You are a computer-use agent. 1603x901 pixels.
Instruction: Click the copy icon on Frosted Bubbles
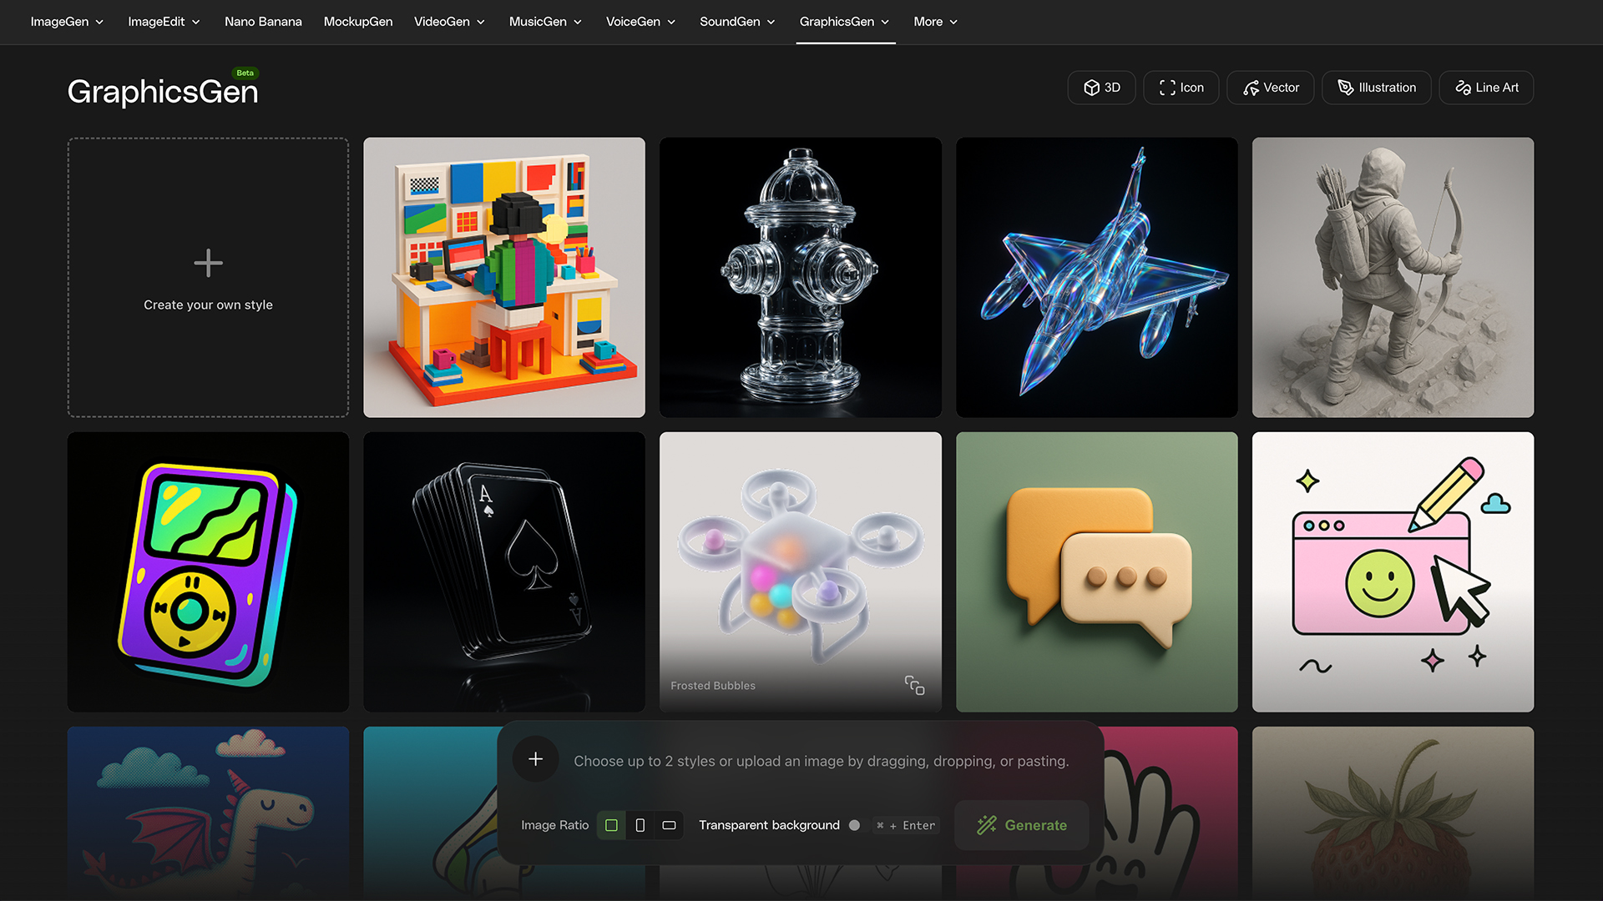click(914, 686)
